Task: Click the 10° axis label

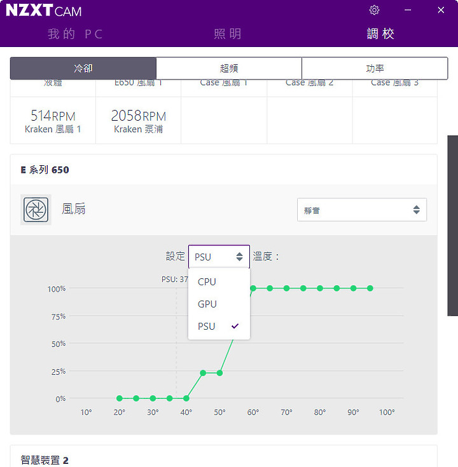Action: 86,412
